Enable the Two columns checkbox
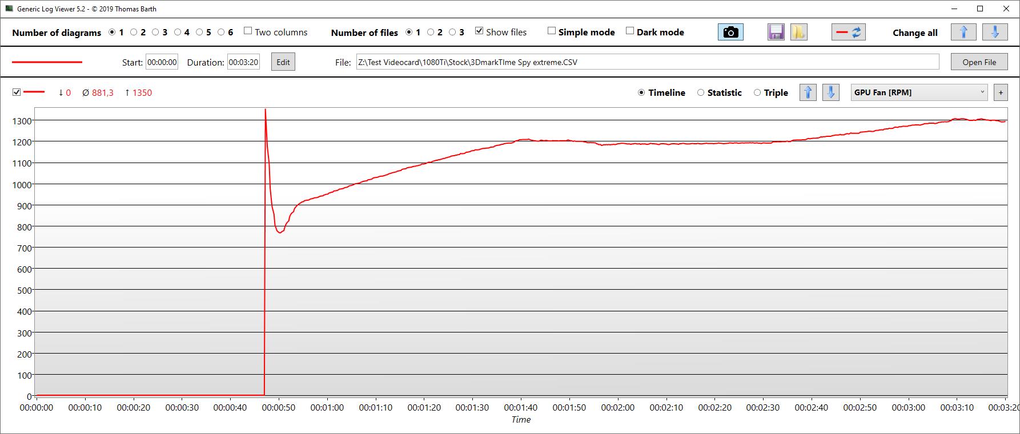This screenshot has height=434, width=1020. pyautogui.click(x=248, y=31)
